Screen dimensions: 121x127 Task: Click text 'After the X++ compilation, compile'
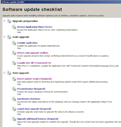[68, 66]
